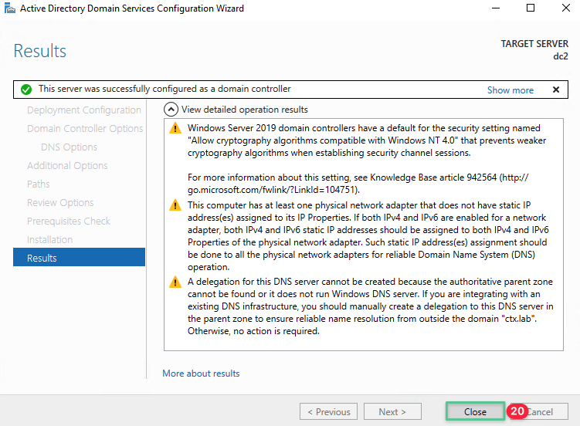Select the Deployment Configuration step
This screenshot has width=580, height=426.
(x=83, y=110)
